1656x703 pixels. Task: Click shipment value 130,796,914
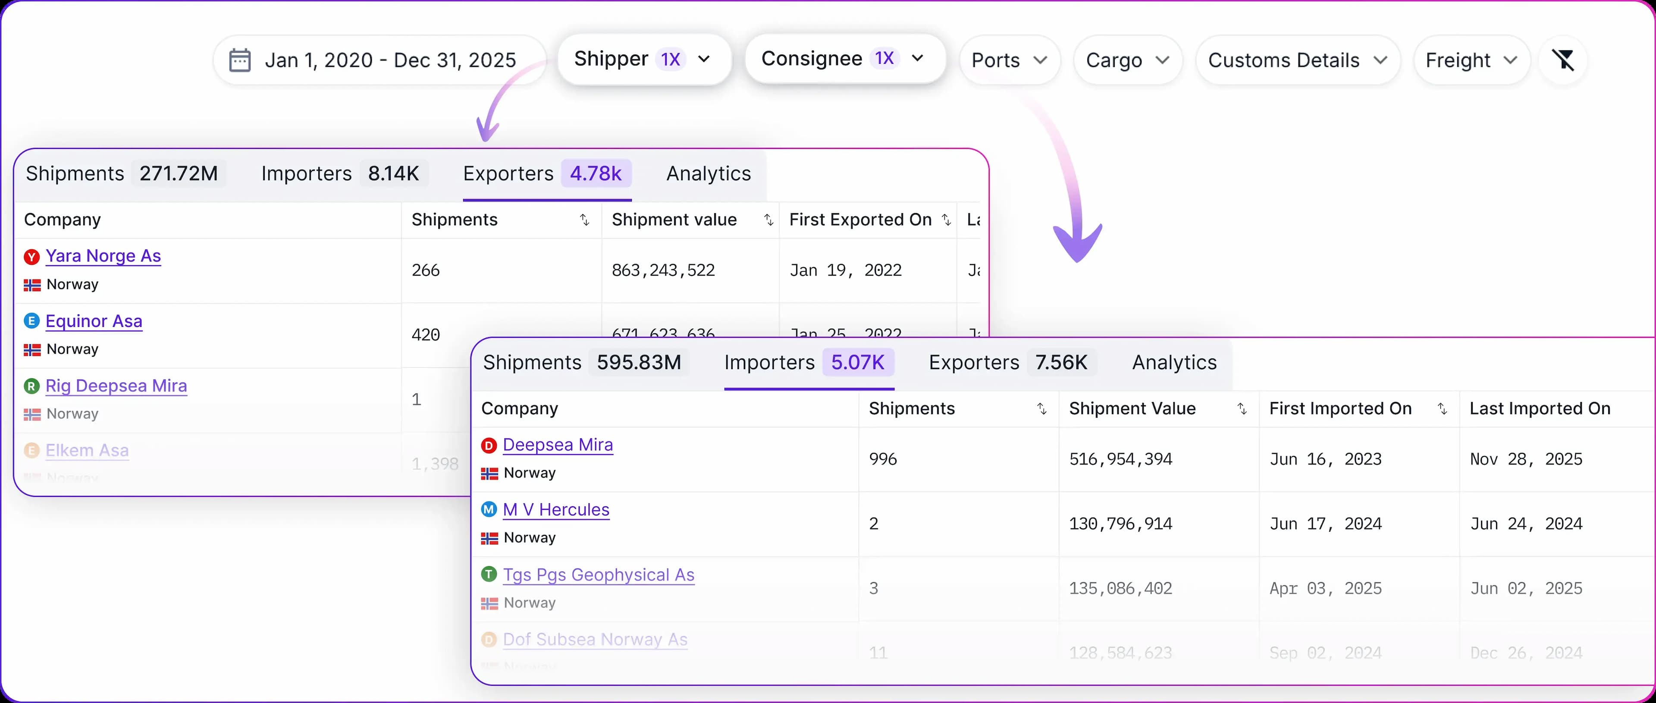point(1120,524)
